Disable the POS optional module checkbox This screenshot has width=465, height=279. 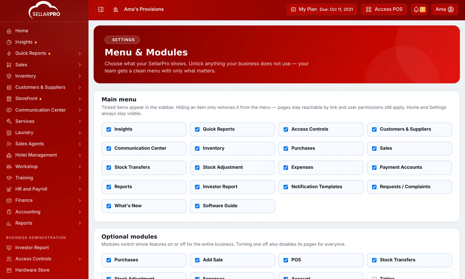pos(286,260)
